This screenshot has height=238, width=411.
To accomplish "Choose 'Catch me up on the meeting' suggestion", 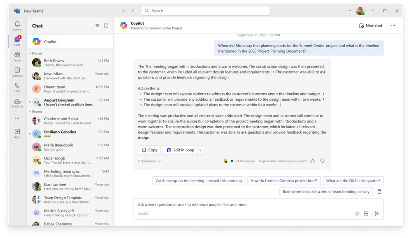I will 199,181.
